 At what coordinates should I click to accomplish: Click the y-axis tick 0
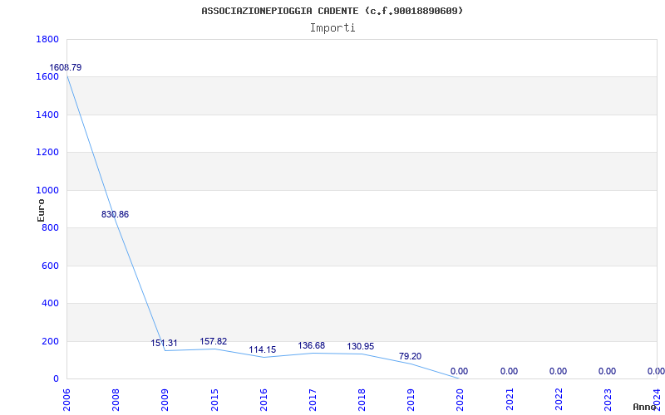pos(56,379)
